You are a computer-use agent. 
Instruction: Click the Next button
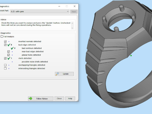click(74, 12)
